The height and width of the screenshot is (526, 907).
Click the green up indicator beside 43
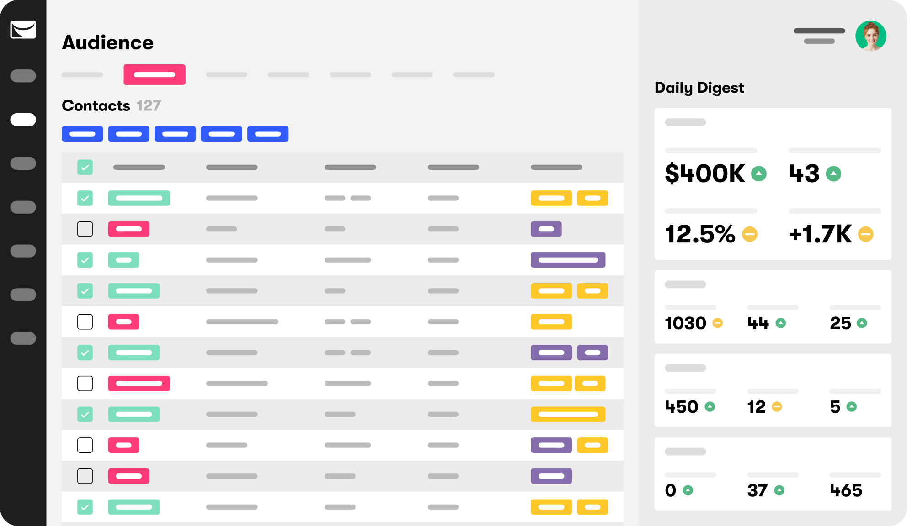(833, 174)
